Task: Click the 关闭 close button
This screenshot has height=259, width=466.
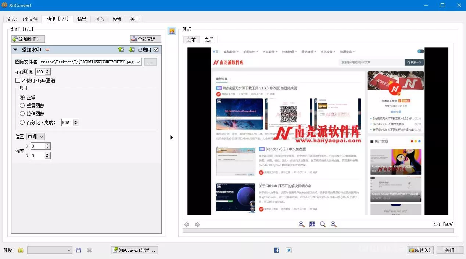Action: (x=449, y=250)
